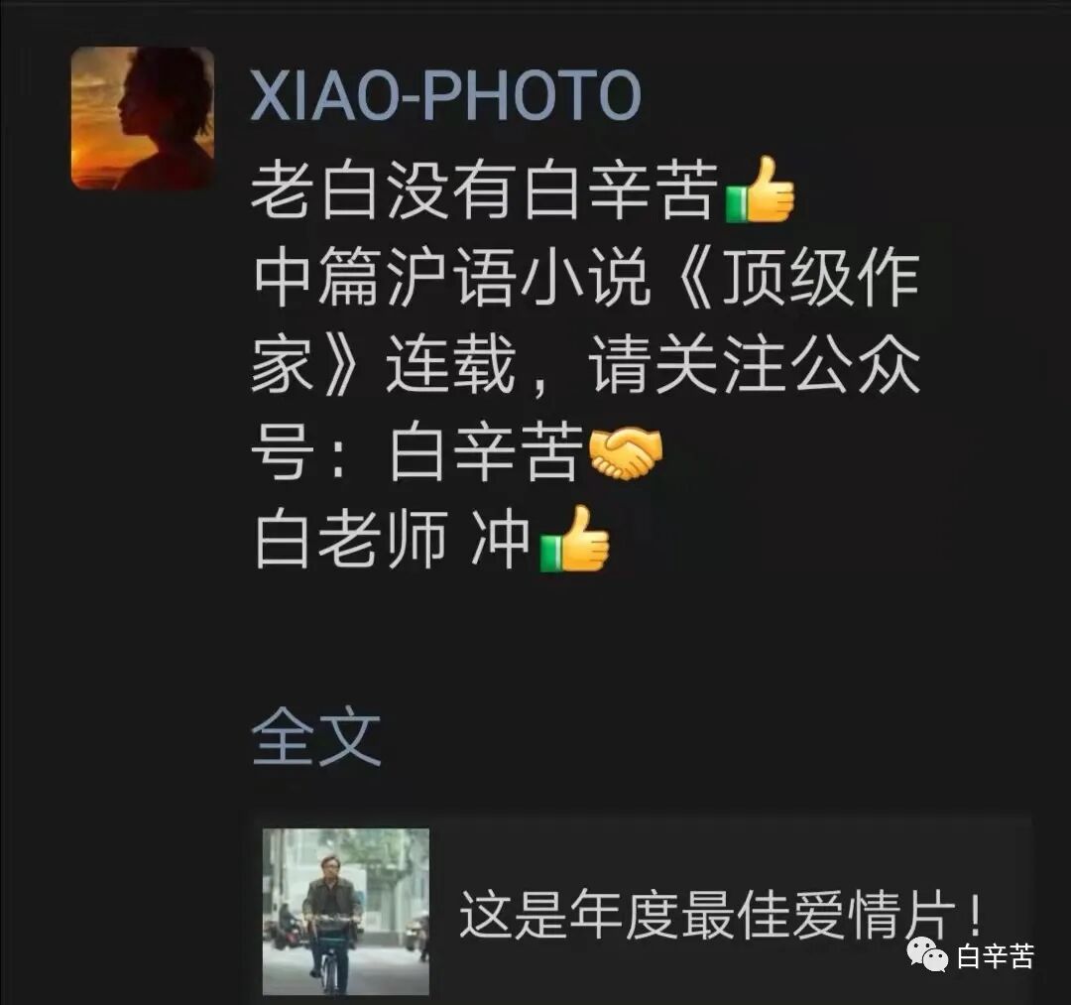Select the text 老白没有白辛苦

tap(485, 189)
